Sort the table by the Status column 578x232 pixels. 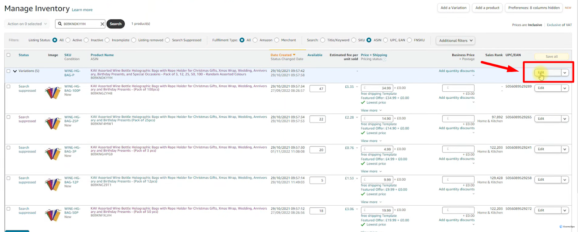pos(24,55)
